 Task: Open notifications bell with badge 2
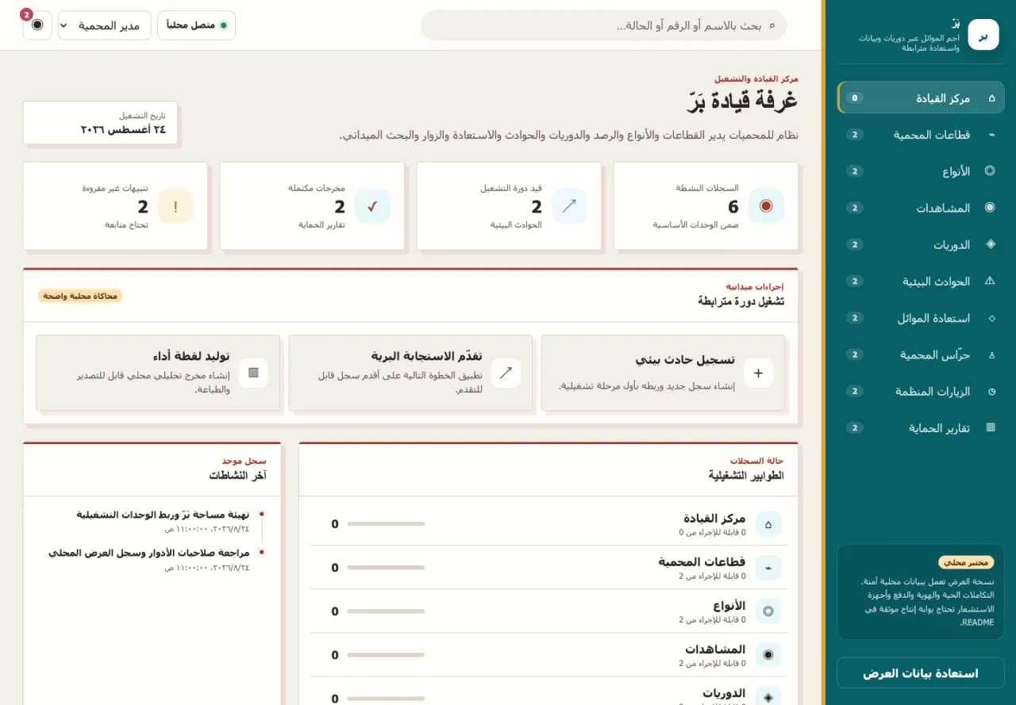37,25
